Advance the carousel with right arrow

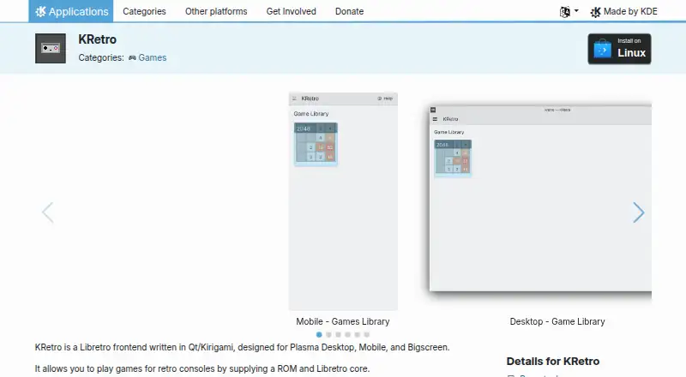(638, 212)
